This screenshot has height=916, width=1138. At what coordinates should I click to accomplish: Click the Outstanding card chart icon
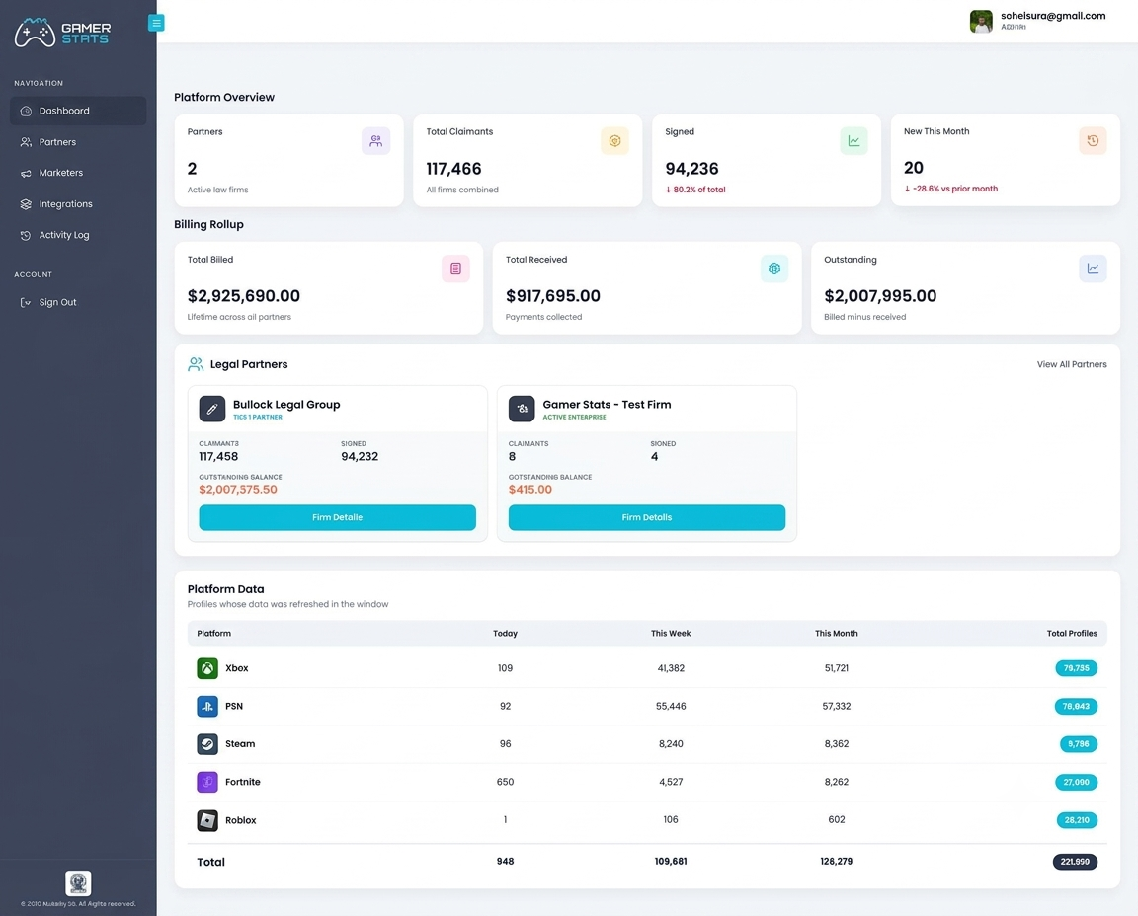click(x=1093, y=268)
